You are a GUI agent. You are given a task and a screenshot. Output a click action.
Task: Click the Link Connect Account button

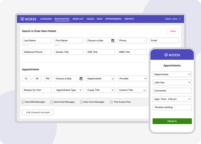tap(38, 112)
